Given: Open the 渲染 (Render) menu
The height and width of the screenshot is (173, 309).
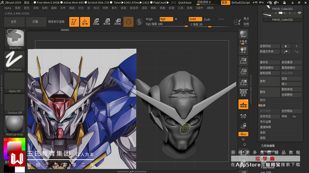Looking at the screenshot, I should (x=144, y=8).
